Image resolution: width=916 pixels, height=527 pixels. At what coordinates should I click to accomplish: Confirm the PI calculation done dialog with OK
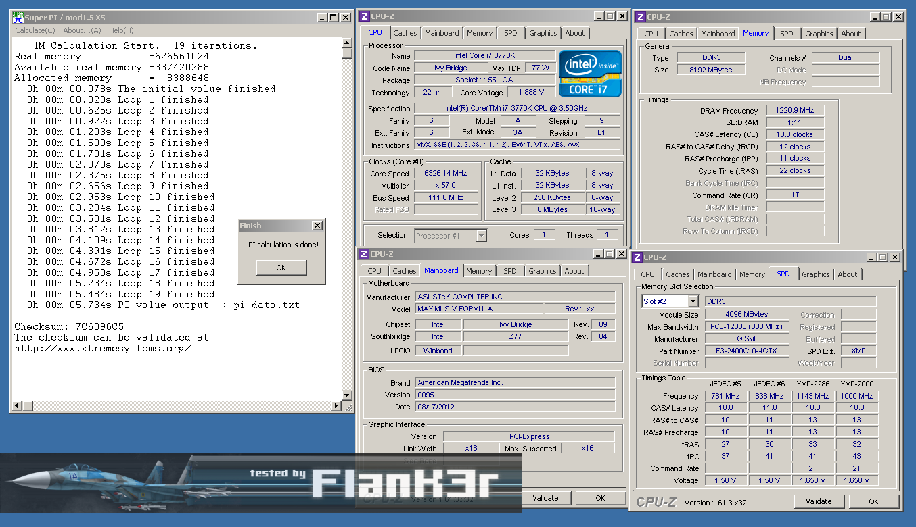click(x=281, y=268)
